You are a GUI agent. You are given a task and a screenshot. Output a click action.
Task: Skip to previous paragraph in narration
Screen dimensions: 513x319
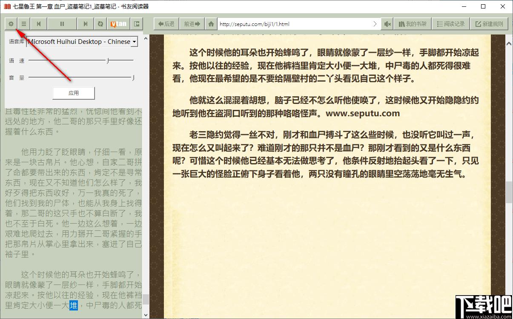(39, 24)
